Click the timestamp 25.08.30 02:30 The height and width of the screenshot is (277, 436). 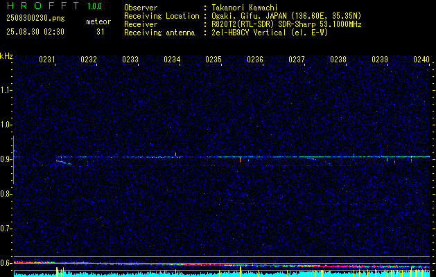coord(35,32)
